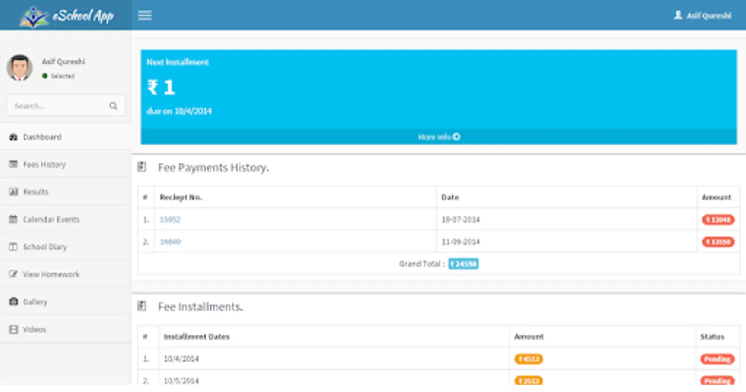Select the Fees History sidebar icon
The height and width of the screenshot is (392, 746).
pyautogui.click(x=13, y=164)
